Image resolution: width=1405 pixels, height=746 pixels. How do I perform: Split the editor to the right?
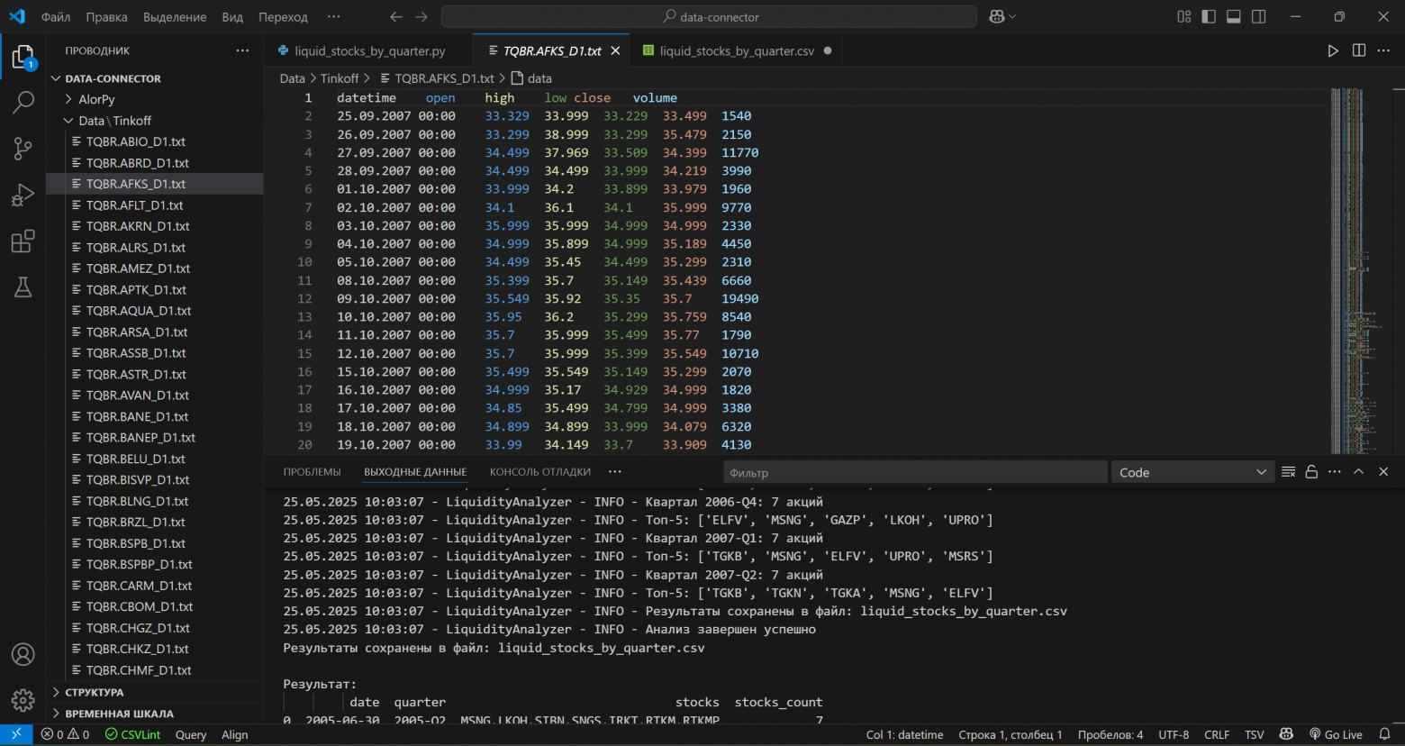pyautogui.click(x=1359, y=51)
